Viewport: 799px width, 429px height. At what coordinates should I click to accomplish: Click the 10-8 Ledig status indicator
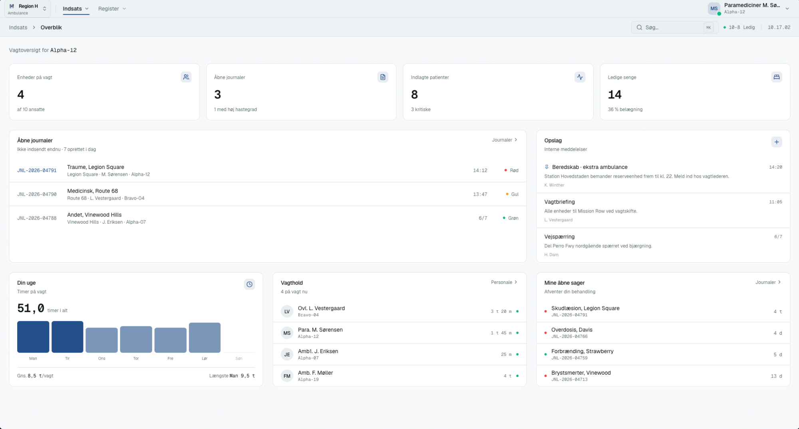click(739, 27)
